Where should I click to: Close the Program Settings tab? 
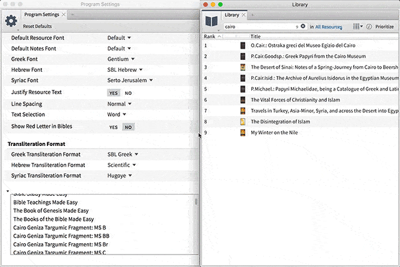tap(64, 14)
